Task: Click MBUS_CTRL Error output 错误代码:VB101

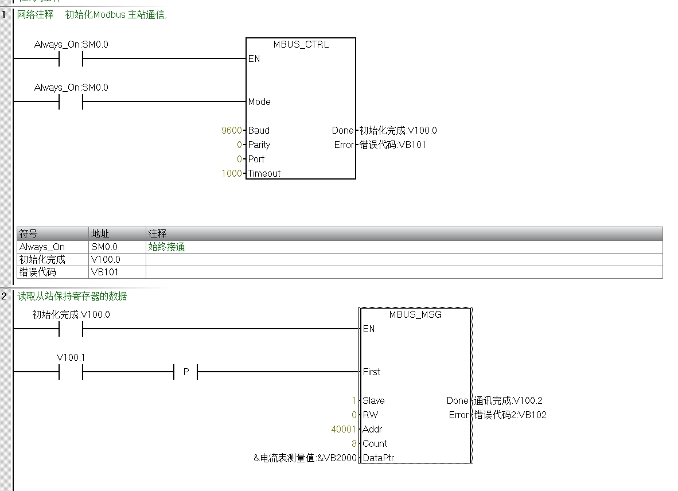Action: [393, 145]
